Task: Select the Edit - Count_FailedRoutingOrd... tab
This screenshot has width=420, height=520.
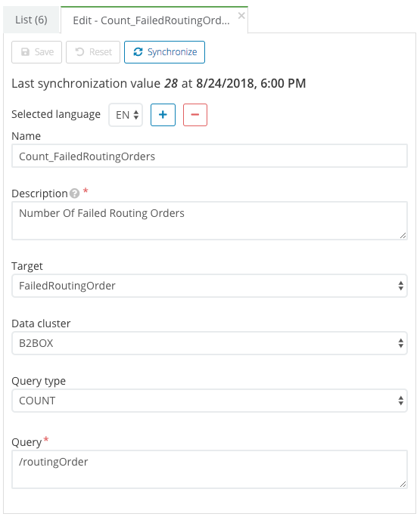Action: pyautogui.click(x=151, y=20)
